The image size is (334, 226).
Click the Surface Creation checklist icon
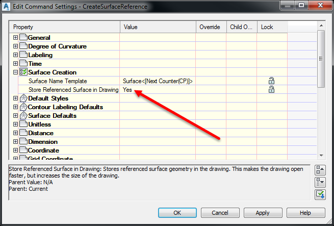(23, 72)
